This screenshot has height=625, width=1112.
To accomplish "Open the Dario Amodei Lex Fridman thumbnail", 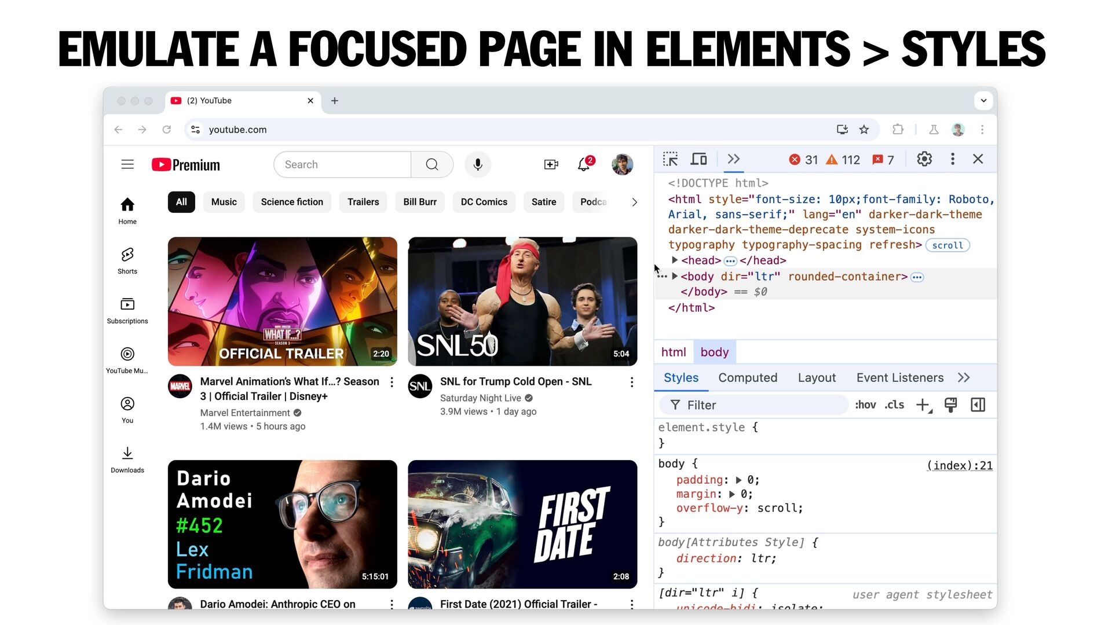I will click(283, 524).
